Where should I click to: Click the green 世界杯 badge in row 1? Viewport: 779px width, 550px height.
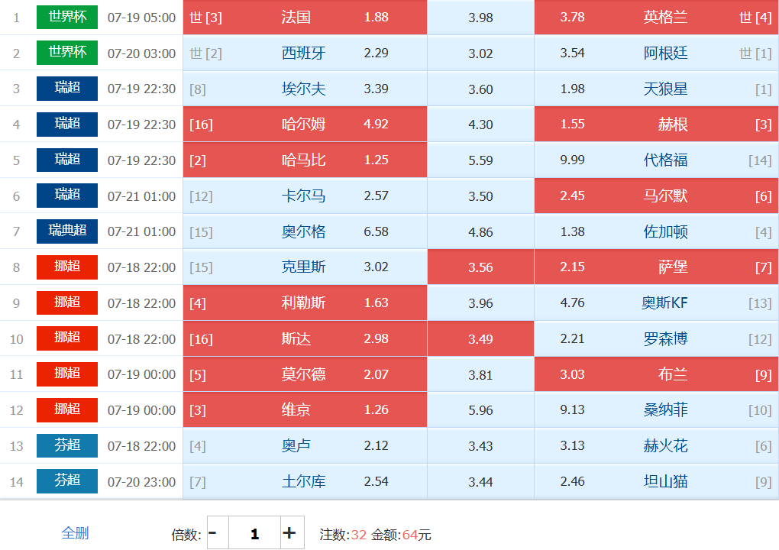pos(67,17)
